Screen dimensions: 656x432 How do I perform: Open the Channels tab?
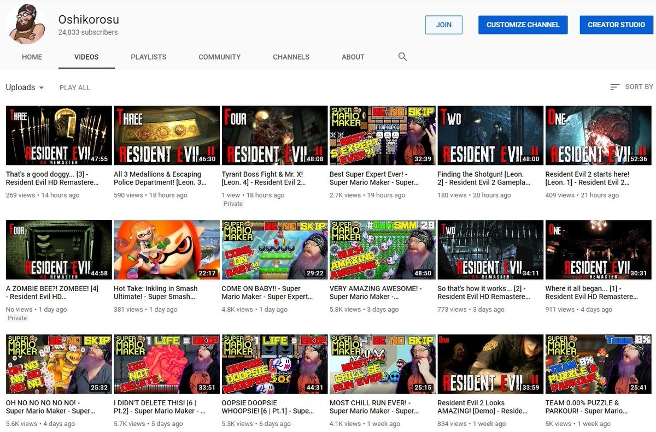[x=291, y=57]
